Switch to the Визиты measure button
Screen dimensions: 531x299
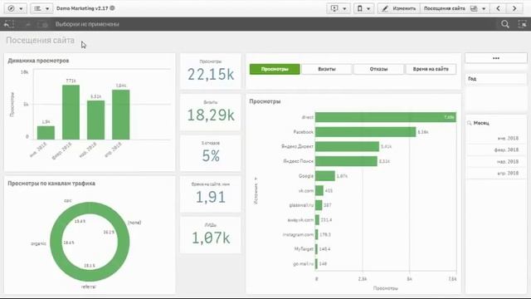pos(327,69)
